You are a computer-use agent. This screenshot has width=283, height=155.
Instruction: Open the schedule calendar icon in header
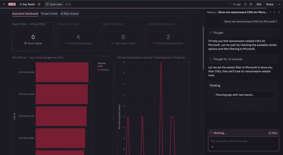pyautogui.click(x=251, y=4)
